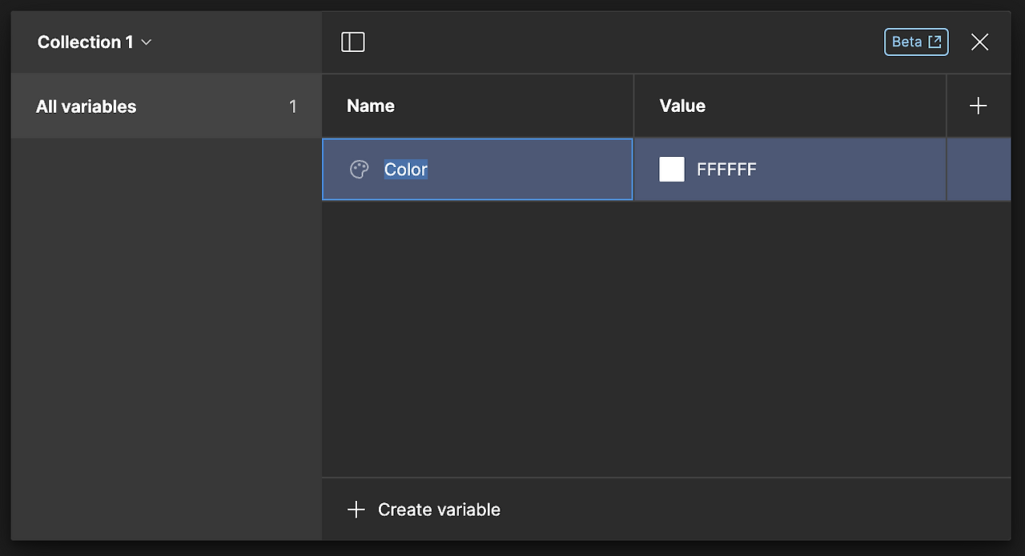The image size is (1025, 556).
Task: Click the variable count next to All variables
Action: 293,106
